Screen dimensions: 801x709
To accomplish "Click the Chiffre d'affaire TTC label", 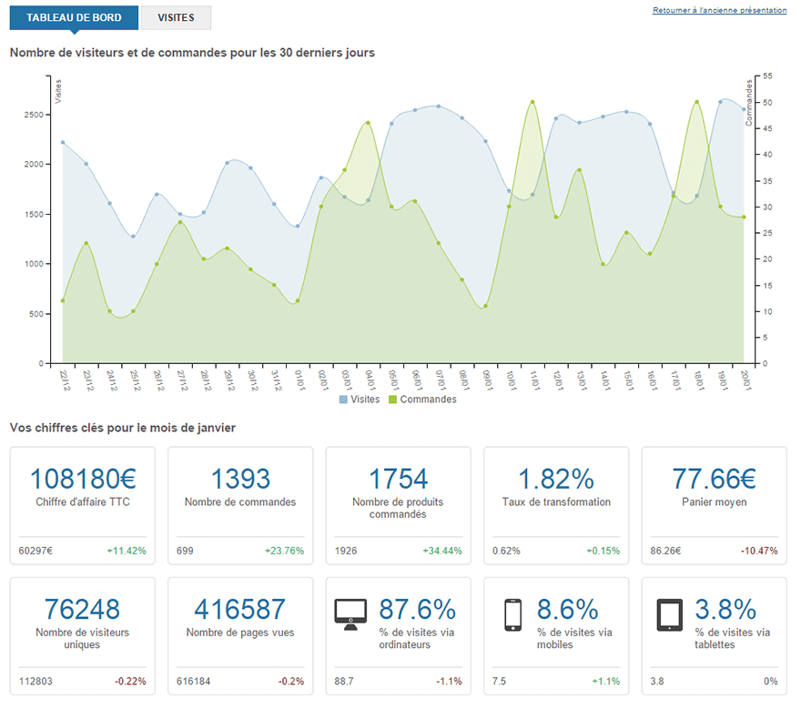I will (x=83, y=502).
